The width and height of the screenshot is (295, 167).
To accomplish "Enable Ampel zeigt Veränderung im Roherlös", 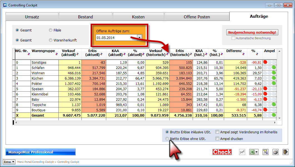I will 217,132.
